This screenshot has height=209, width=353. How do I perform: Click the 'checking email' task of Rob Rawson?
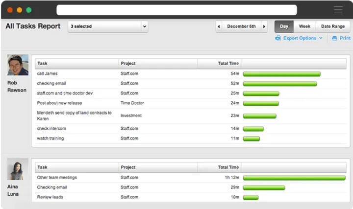tap(51, 83)
